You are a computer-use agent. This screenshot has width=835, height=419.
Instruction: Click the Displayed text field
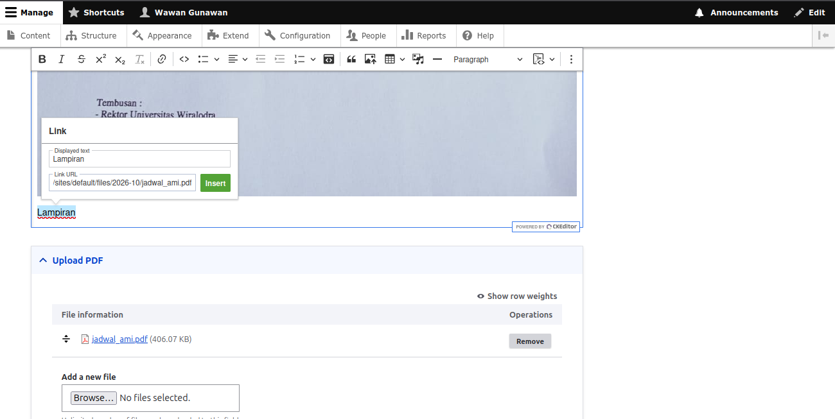pos(139,158)
